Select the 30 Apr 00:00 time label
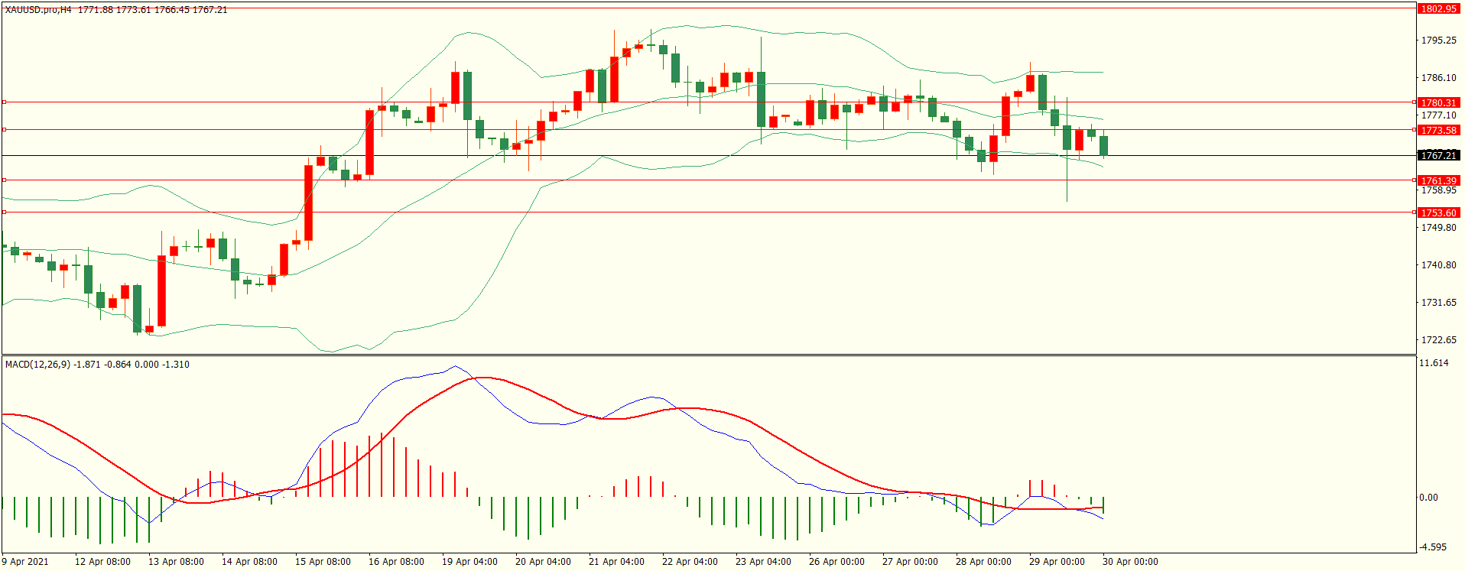This screenshot has height=571, width=1465. click(1130, 562)
